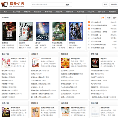Viewport: 118px width, 118px height.
Task: Select the orange rank 3 badge
Action: (89, 29)
